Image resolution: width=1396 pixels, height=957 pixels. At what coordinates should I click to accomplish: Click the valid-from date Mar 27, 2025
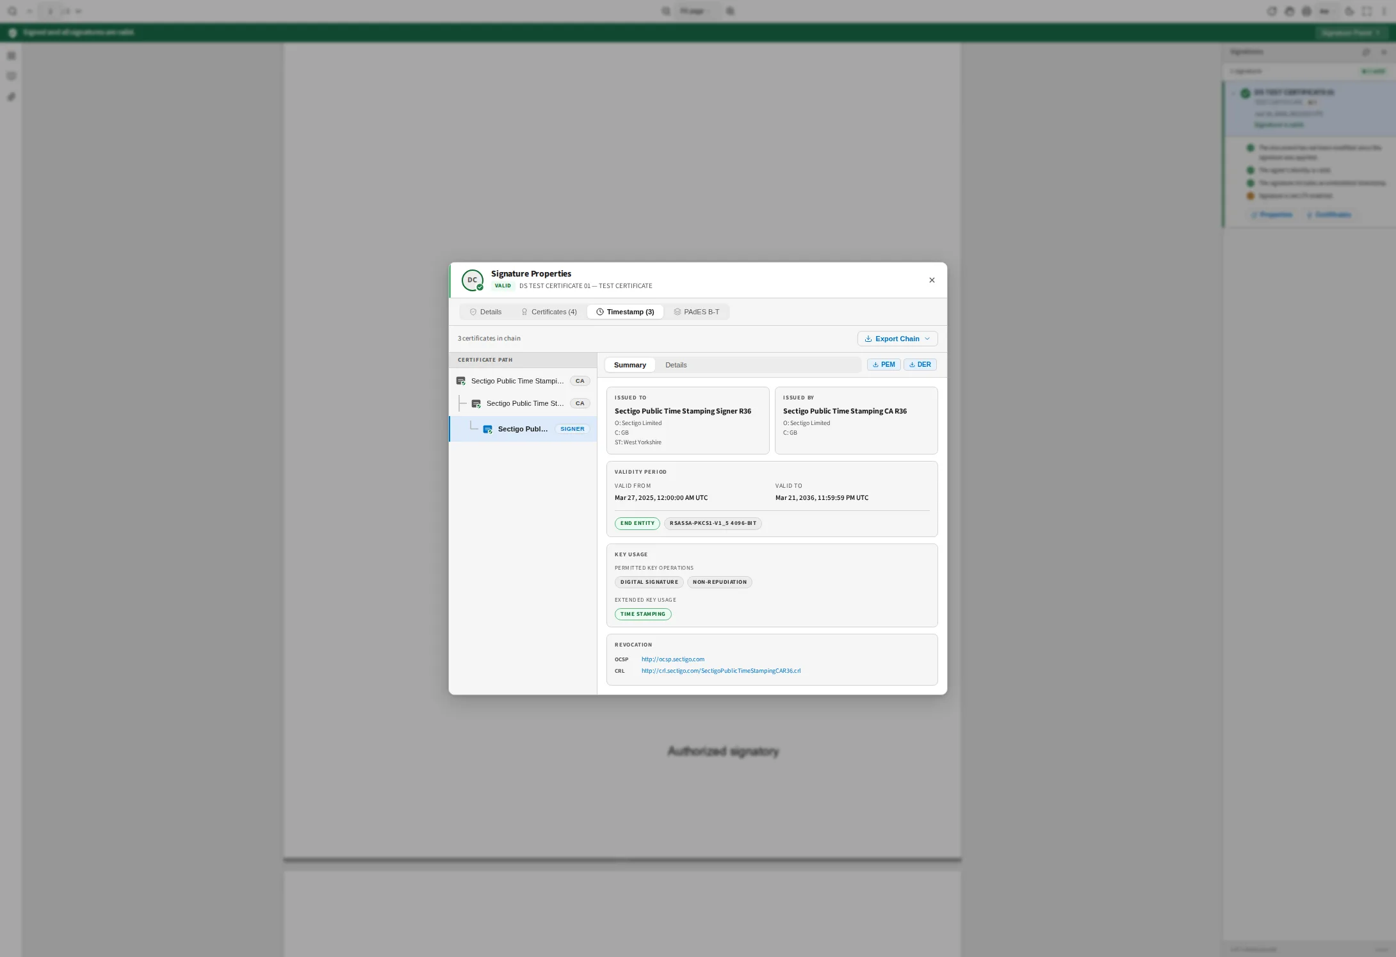point(661,497)
